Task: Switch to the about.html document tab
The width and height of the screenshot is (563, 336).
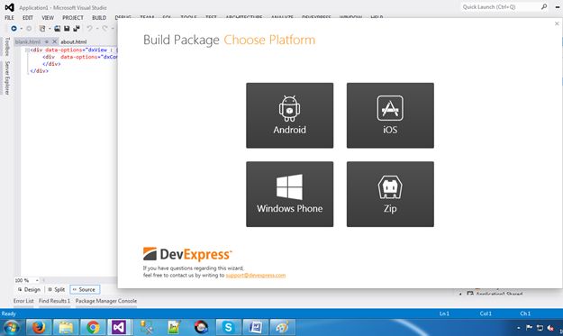Action: click(x=74, y=41)
